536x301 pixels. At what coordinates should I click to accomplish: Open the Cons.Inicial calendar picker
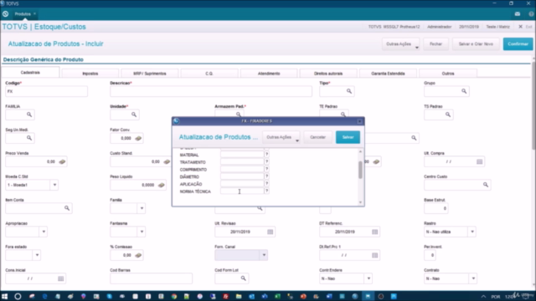[x=60, y=278]
